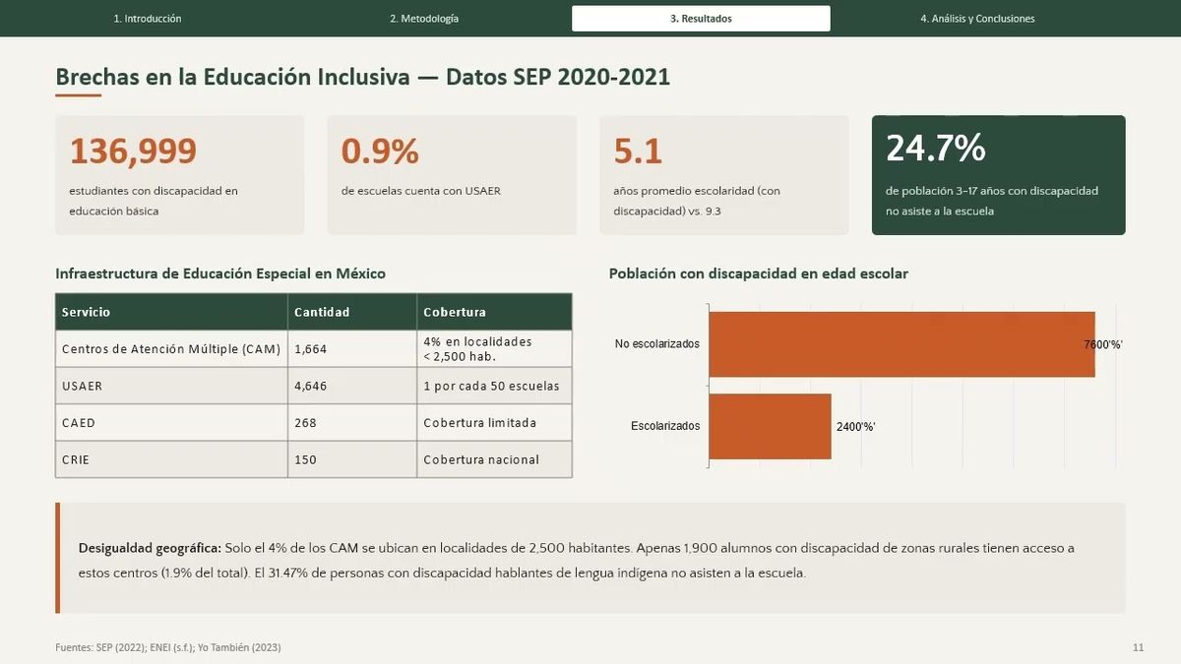Image resolution: width=1181 pixels, height=664 pixels.
Task: Click the 24.7% figure in the dark green card
Action: pos(936,148)
